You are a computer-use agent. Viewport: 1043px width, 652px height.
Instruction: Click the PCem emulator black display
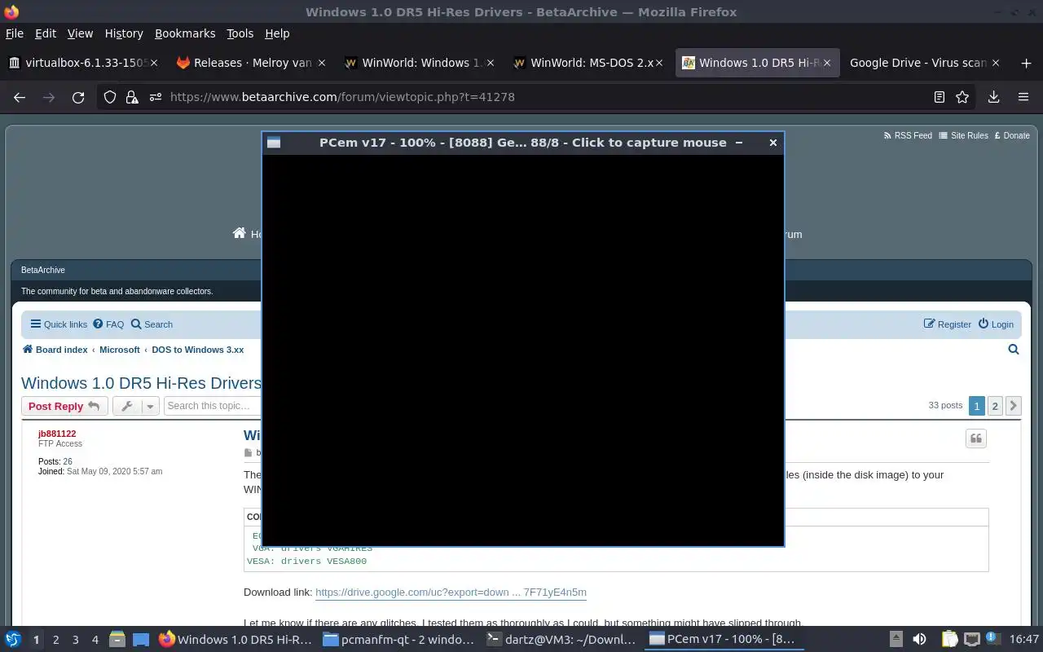[523, 349]
